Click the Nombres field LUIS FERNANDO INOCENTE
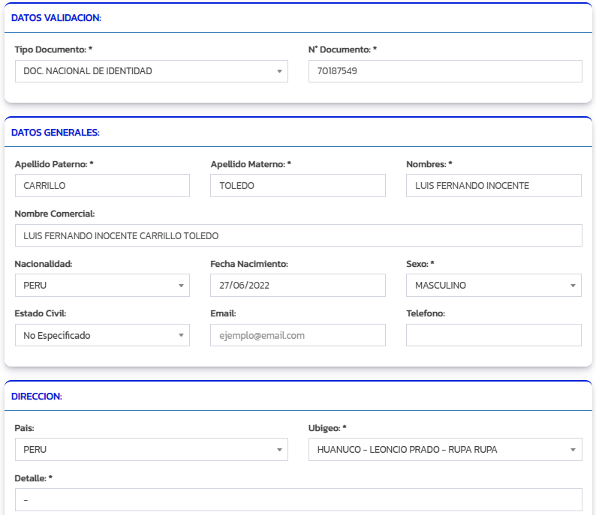 tap(494, 186)
